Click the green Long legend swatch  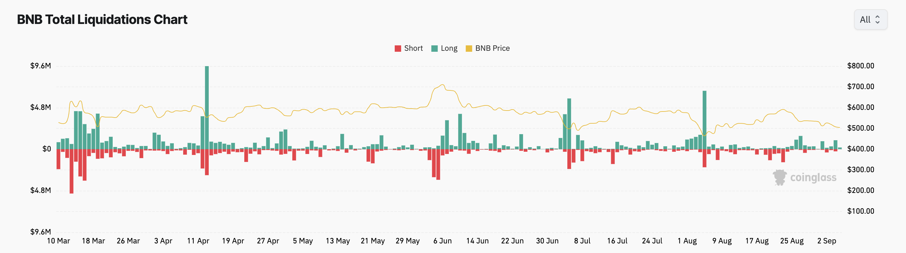434,49
